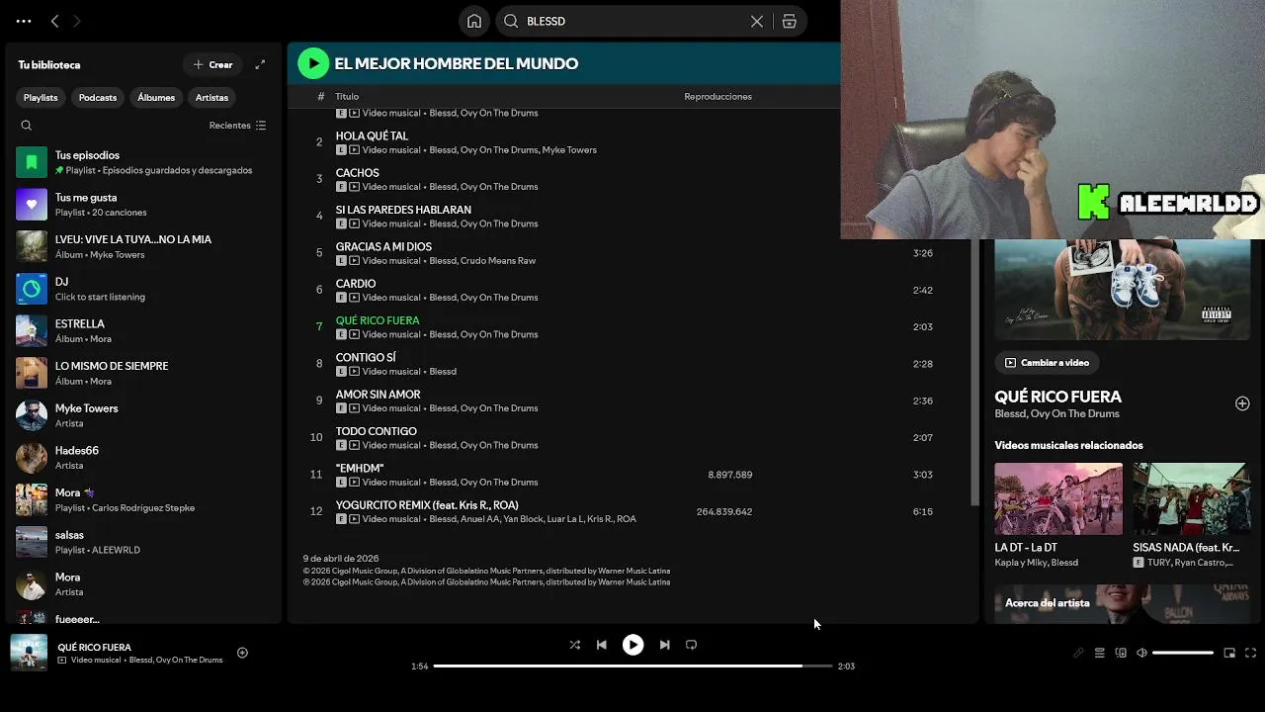Add current song to Liked from player bar
The width and height of the screenshot is (1265, 712).
[x=242, y=653]
